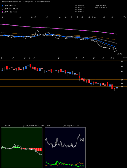This screenshot has height=168, width=127.
Task: Click the 'ADX' panel label
Action: pos(49,126)
